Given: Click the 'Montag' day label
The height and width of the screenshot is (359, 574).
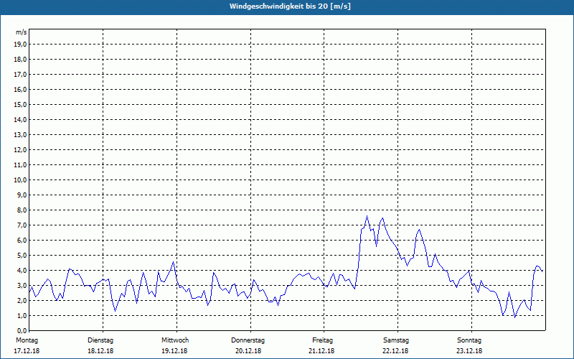Looking at the screenshot, I should click(27, 340).
